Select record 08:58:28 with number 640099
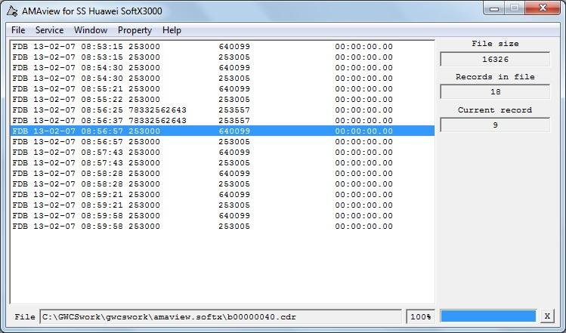 click(x=222, y=173)
